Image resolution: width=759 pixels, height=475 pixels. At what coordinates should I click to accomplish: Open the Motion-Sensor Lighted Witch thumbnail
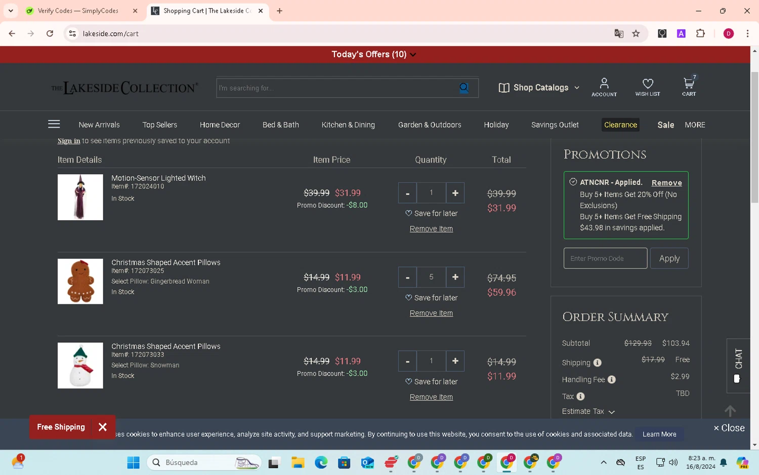80,197
